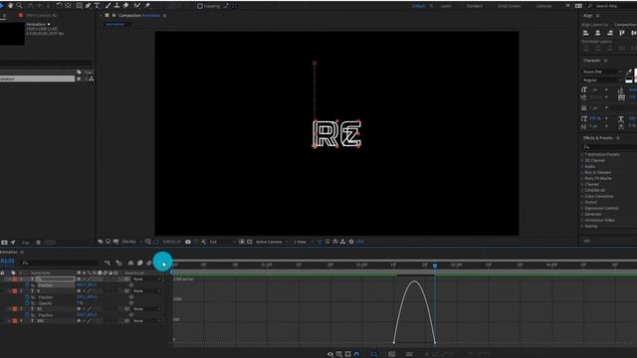Open composition mini-flowchart in timeline
The height and width of the screenshot is (358, 637).
(x=107, y=263)
